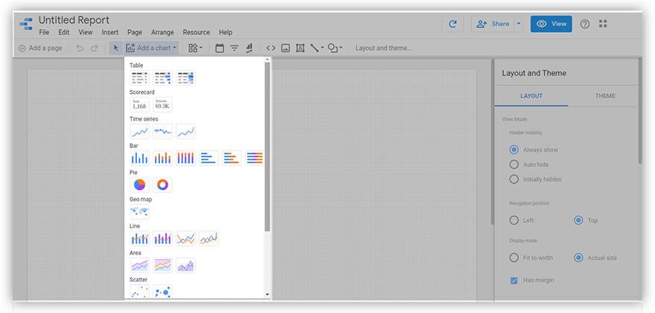Add a data control
This screenshot has width=655, height=313.
pyautogui.click(x=249, y=48)
